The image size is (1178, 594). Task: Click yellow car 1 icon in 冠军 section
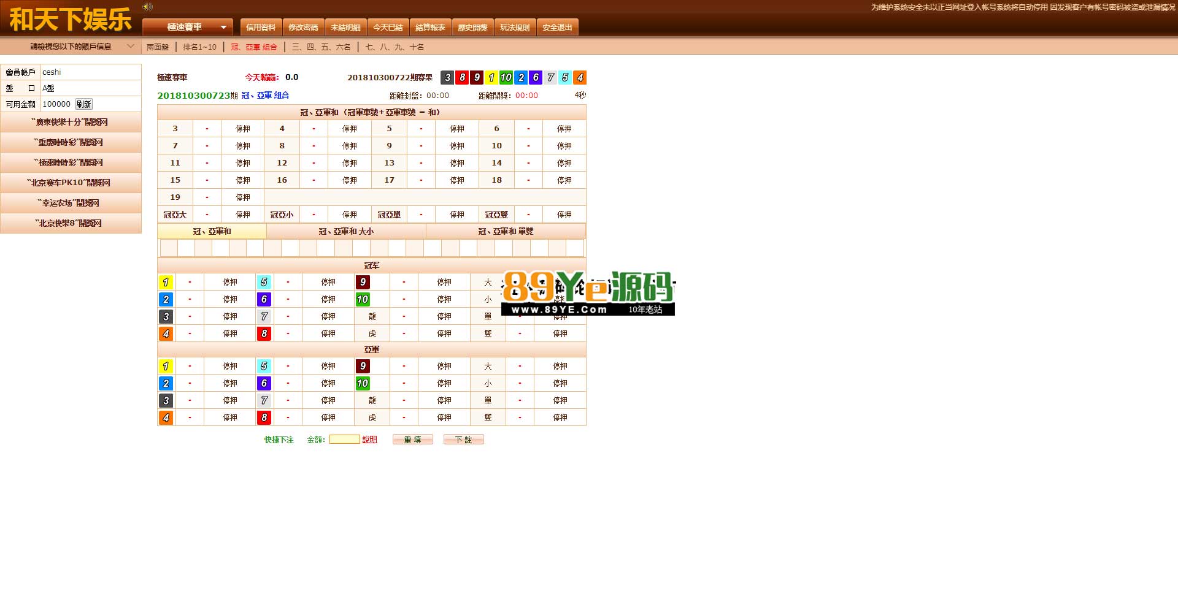166,282
